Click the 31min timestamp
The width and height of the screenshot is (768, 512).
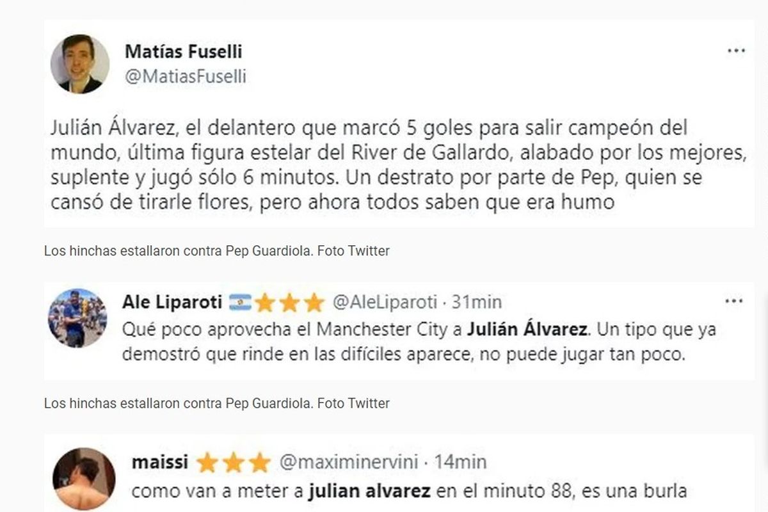click(477, 301)
